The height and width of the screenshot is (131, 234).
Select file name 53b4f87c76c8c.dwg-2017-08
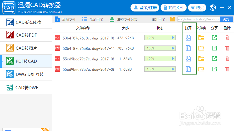pos(88,38)
